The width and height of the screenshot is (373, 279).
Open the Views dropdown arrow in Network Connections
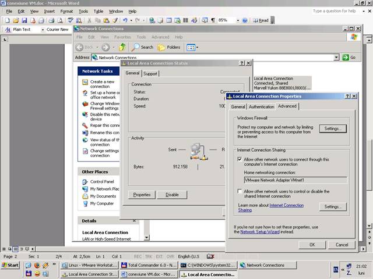(197, 48)
